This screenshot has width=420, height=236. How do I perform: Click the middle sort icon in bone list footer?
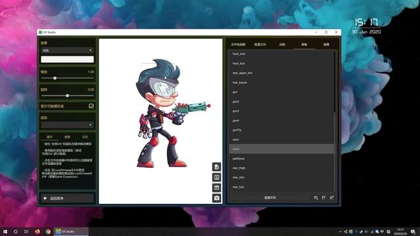point(324,197)
